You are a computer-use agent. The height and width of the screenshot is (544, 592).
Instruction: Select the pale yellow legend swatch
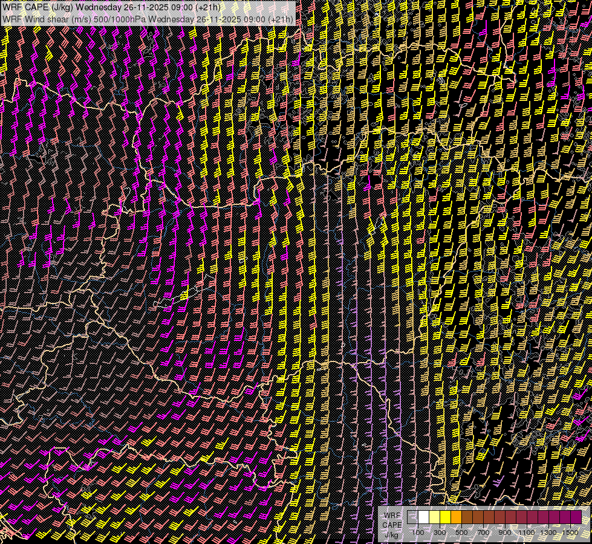[x=435, y=517]
